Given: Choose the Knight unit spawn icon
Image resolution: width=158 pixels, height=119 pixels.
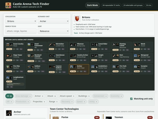Looking at the screenshot, I should (x=96, y=56).
